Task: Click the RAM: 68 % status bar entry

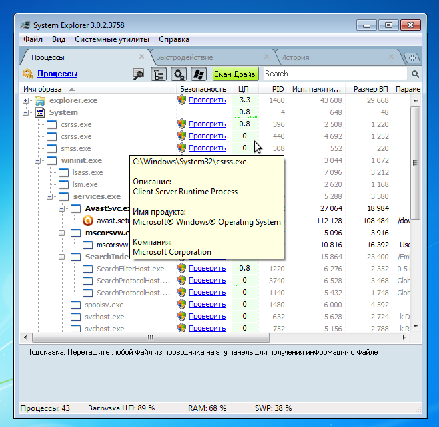Action: (x=207, y=408)
